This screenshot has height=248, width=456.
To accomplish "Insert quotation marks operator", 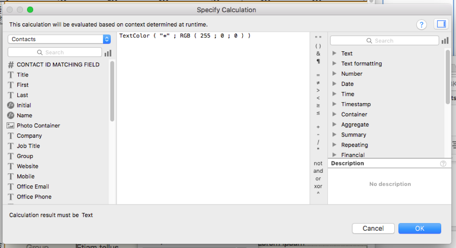I will pos(318,37).
